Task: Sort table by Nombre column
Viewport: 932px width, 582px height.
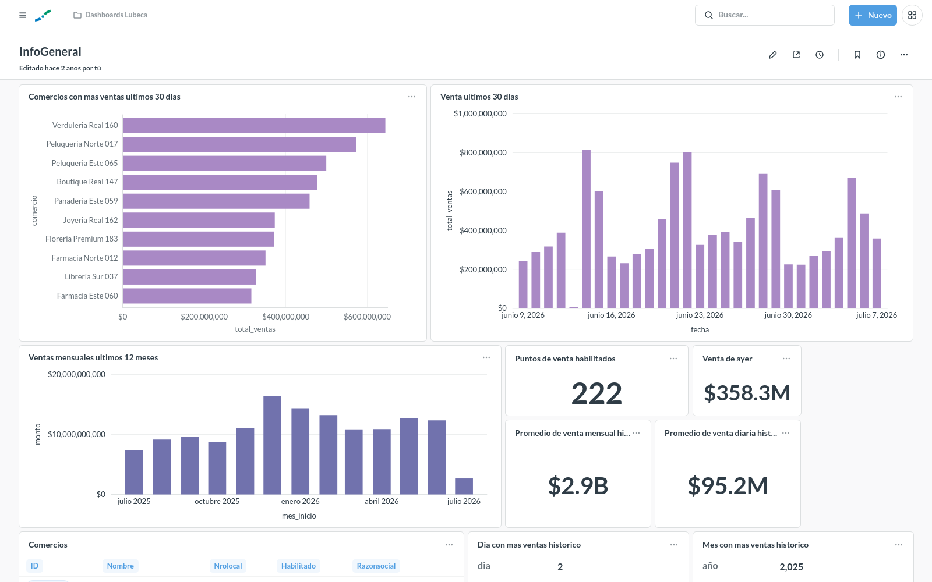Action: [121, 566]
